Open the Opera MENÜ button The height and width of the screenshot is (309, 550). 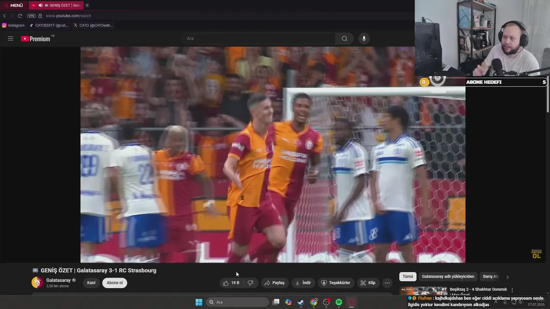click(14, 5)
